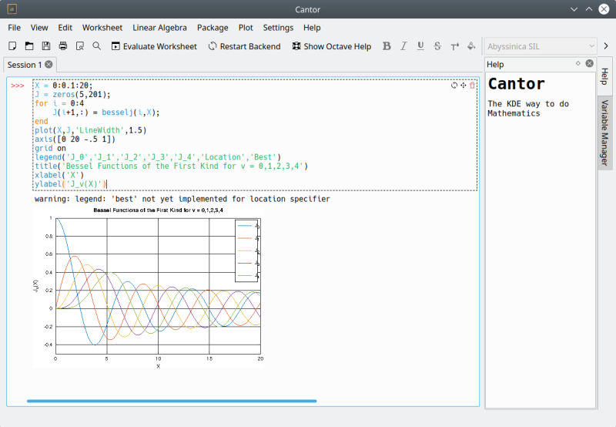
Task: Click the Print icon in the toolbar
Action: pyautogui.click(x=63, y=46)
